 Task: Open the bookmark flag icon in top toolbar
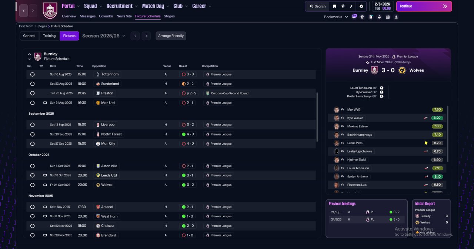(334, 6)
